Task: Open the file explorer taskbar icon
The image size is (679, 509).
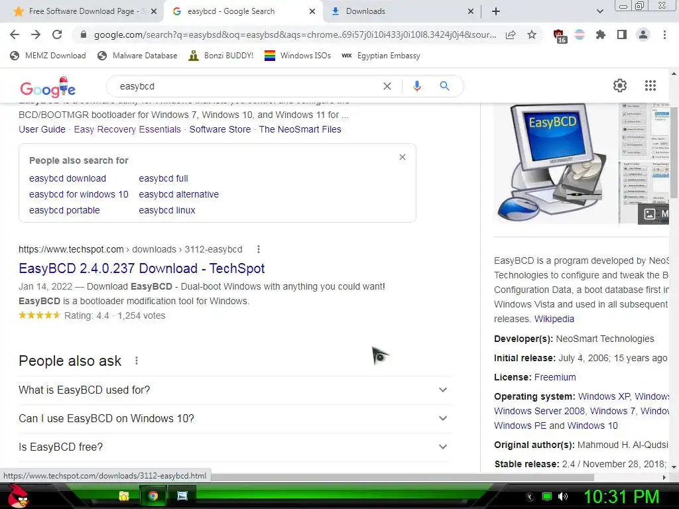Action: (124, 496)
